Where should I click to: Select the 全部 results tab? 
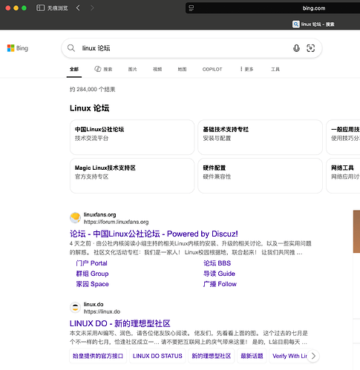coord(74,69)
